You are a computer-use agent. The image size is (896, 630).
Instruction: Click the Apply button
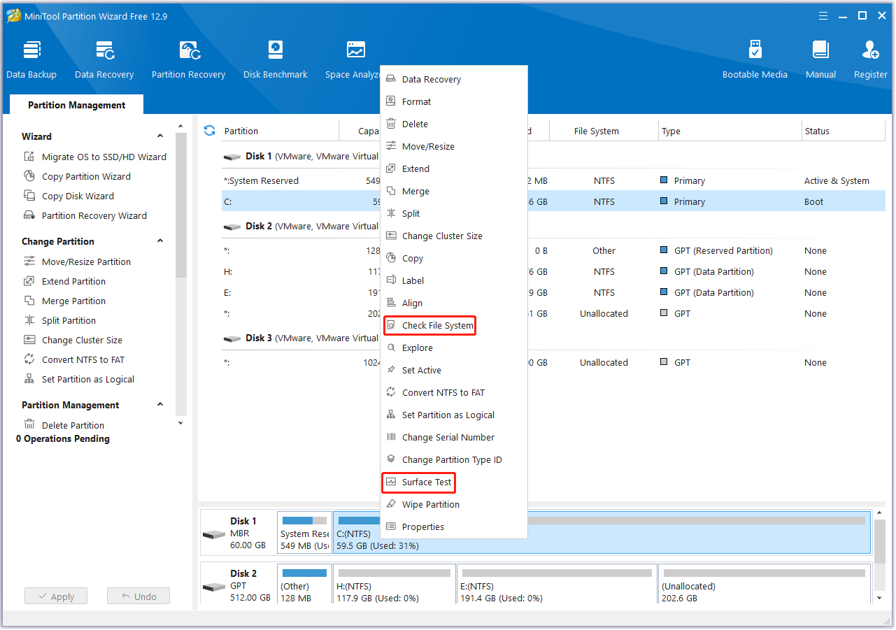(x=56, y=596)
